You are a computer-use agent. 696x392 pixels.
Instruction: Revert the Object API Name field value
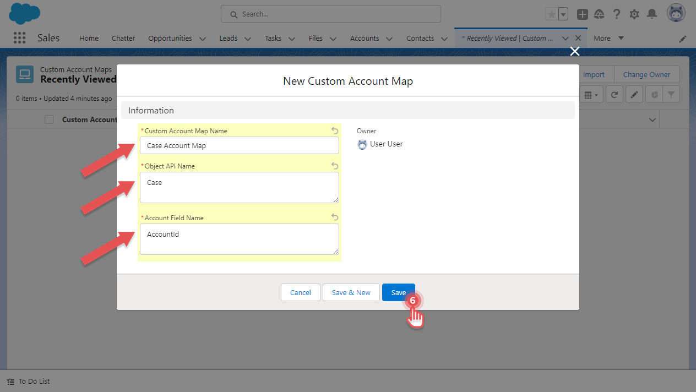pyautogui.click(x=334, y=165)
